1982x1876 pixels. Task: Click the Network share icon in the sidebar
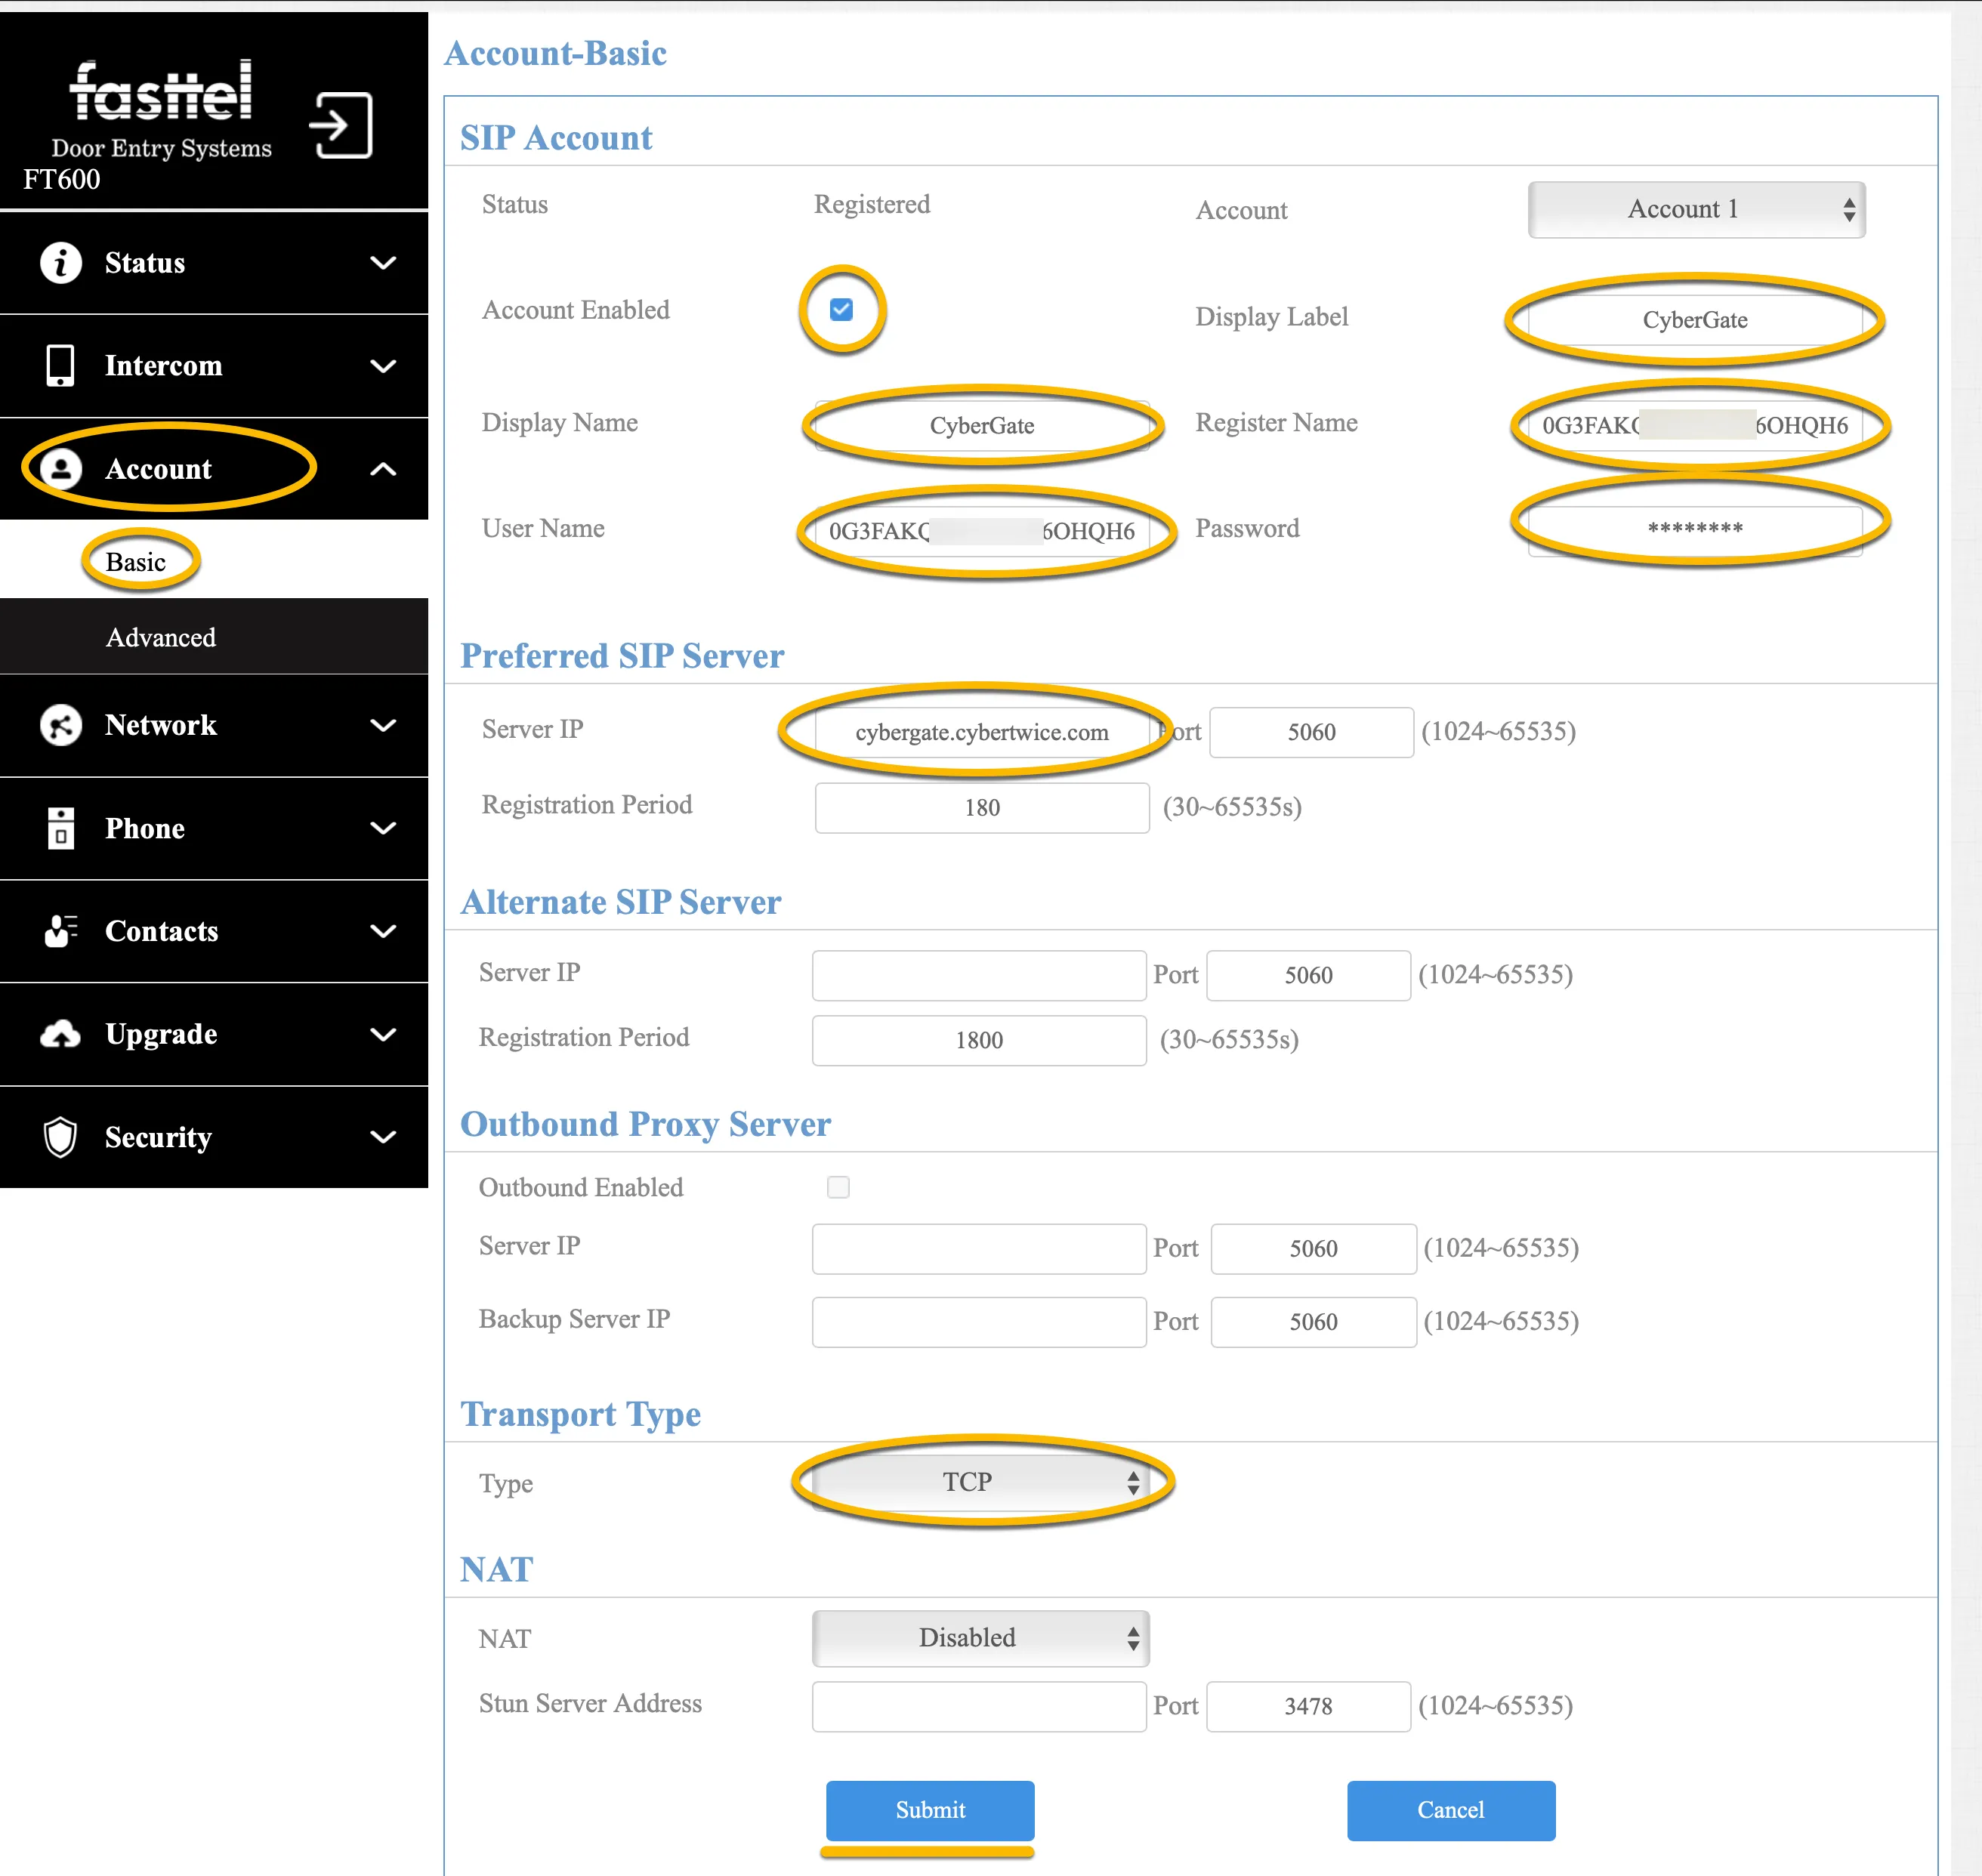(x=61, y=725)
